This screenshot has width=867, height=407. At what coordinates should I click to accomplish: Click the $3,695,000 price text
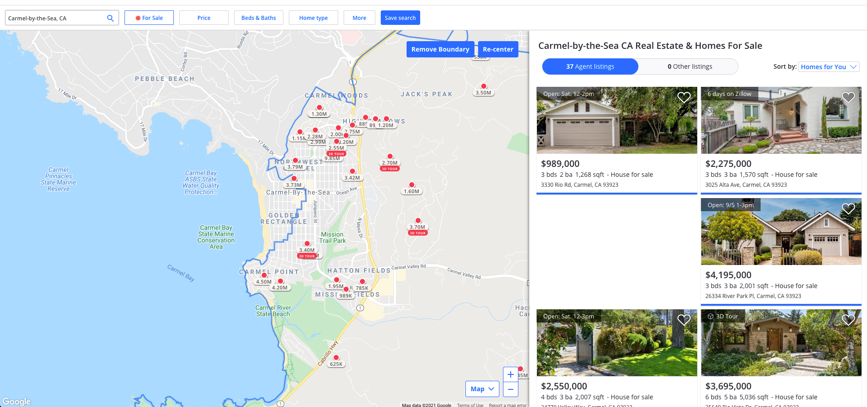coord(728,386)
